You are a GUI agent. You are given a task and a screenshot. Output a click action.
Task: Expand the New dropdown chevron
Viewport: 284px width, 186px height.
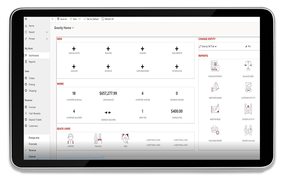tap(80, 19)
